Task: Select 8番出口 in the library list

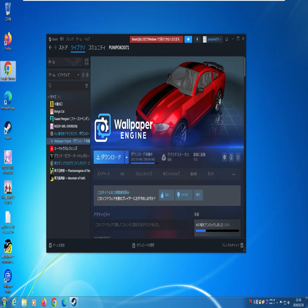Action: 68,104
